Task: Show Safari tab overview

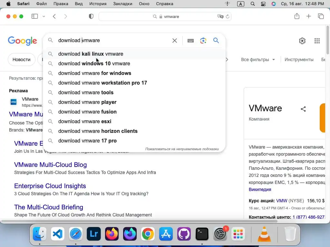Action: click(321, 16)
